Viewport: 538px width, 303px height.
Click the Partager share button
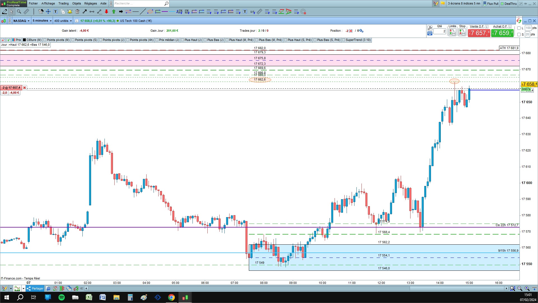pos(35,288)
